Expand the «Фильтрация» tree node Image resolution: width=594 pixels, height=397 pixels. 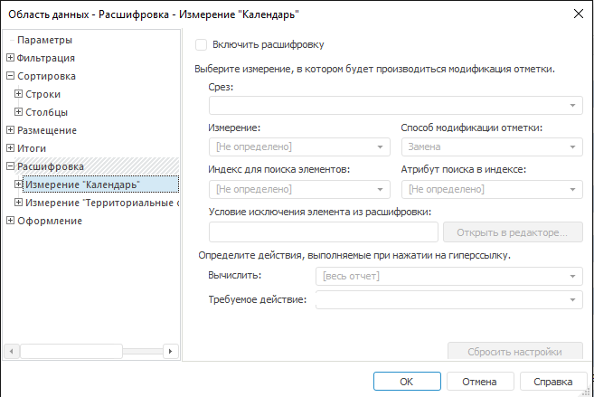[10, 58]
